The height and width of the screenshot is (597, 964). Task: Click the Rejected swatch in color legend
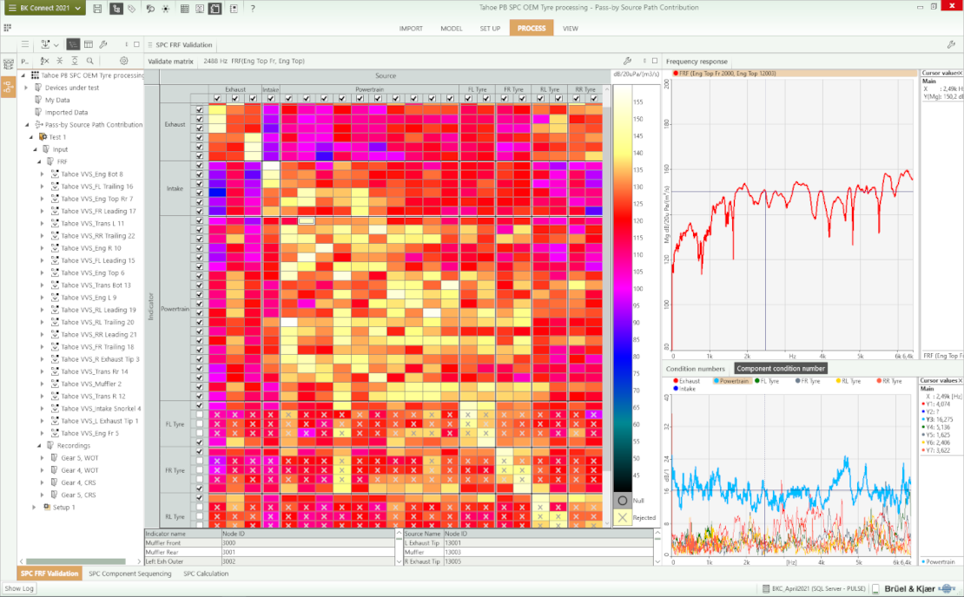pyautogui.click(x=623, y=517)
